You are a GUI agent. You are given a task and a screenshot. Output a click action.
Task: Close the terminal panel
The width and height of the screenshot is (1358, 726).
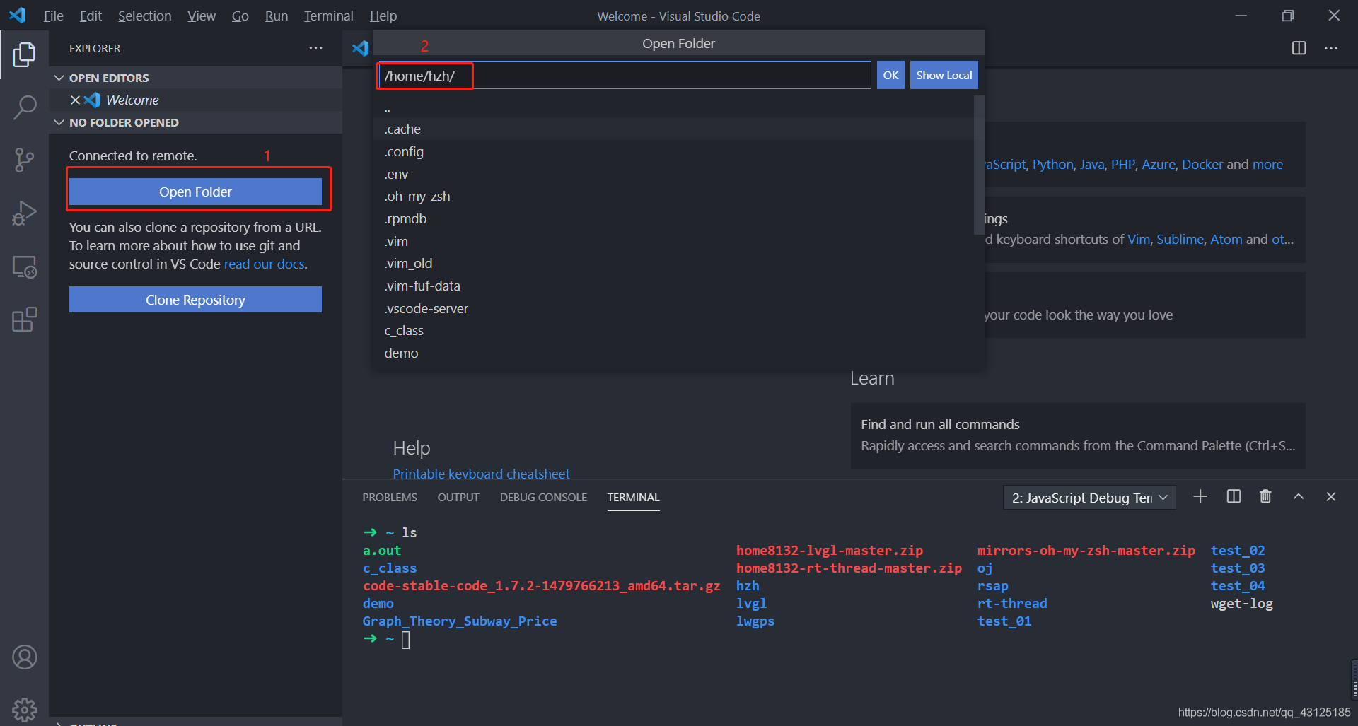(x=1330, y=497)
